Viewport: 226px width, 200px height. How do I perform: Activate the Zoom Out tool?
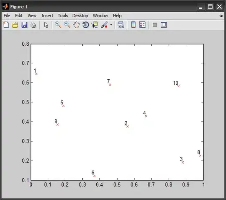[67, 25]
